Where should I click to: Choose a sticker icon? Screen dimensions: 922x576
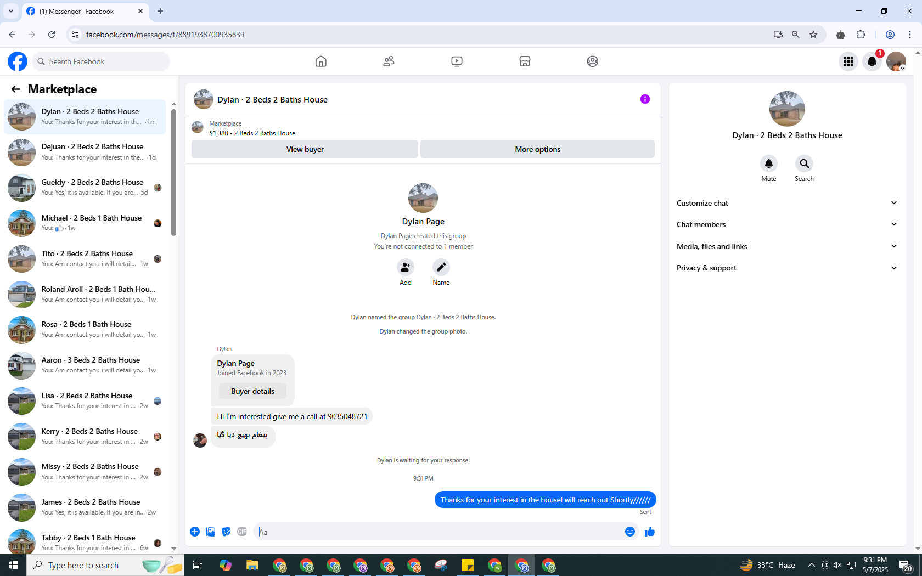[x=226, y=532]
